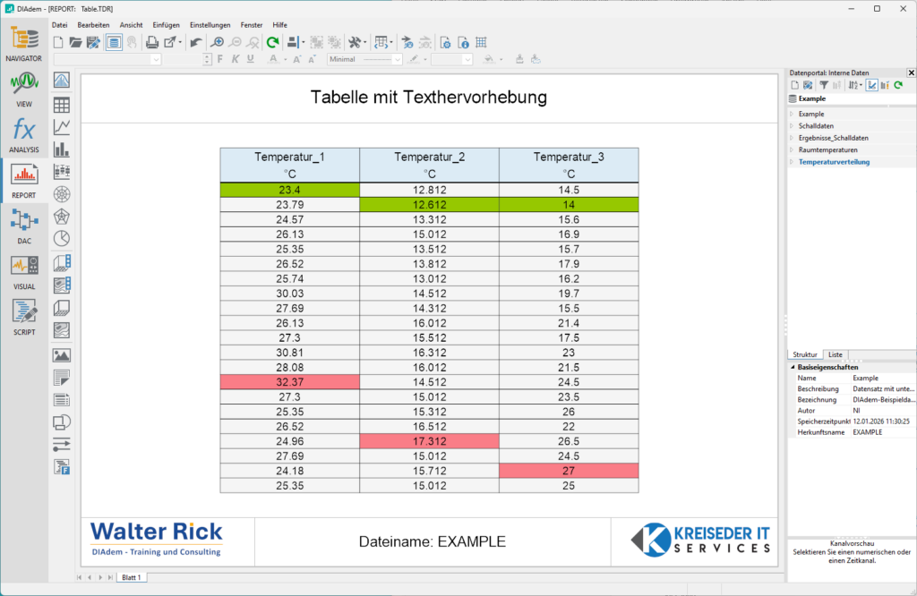Toggle the highlighted checkmark button in Datenportal toolbar
The width and height of the screenshot is (917, 596).
871,85
